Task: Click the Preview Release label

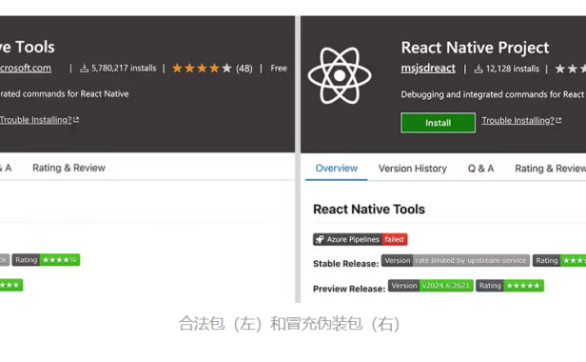Action: 349,289
